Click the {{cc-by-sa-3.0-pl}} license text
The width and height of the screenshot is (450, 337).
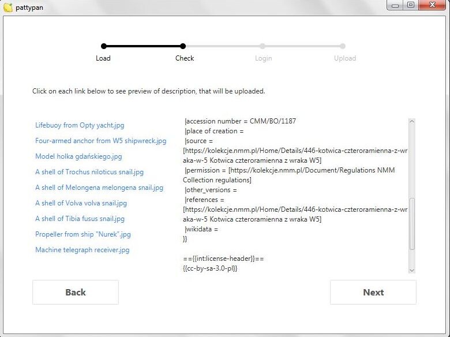(x=210, y=268)
